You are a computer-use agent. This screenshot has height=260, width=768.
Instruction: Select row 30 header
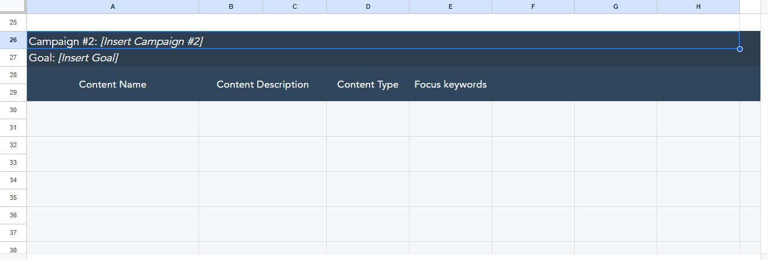point(13,110)
